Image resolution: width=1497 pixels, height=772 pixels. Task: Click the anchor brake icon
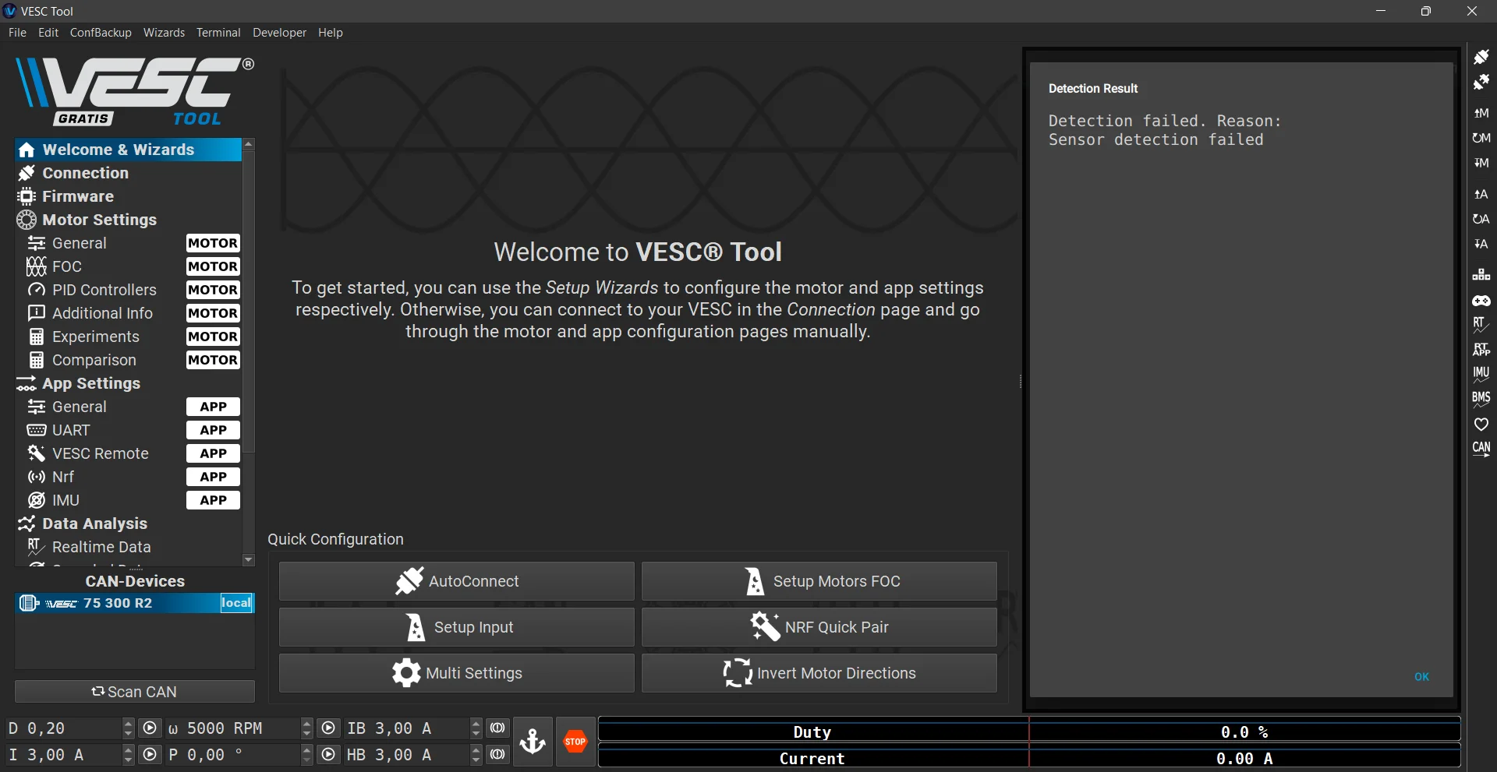point(533,742)
